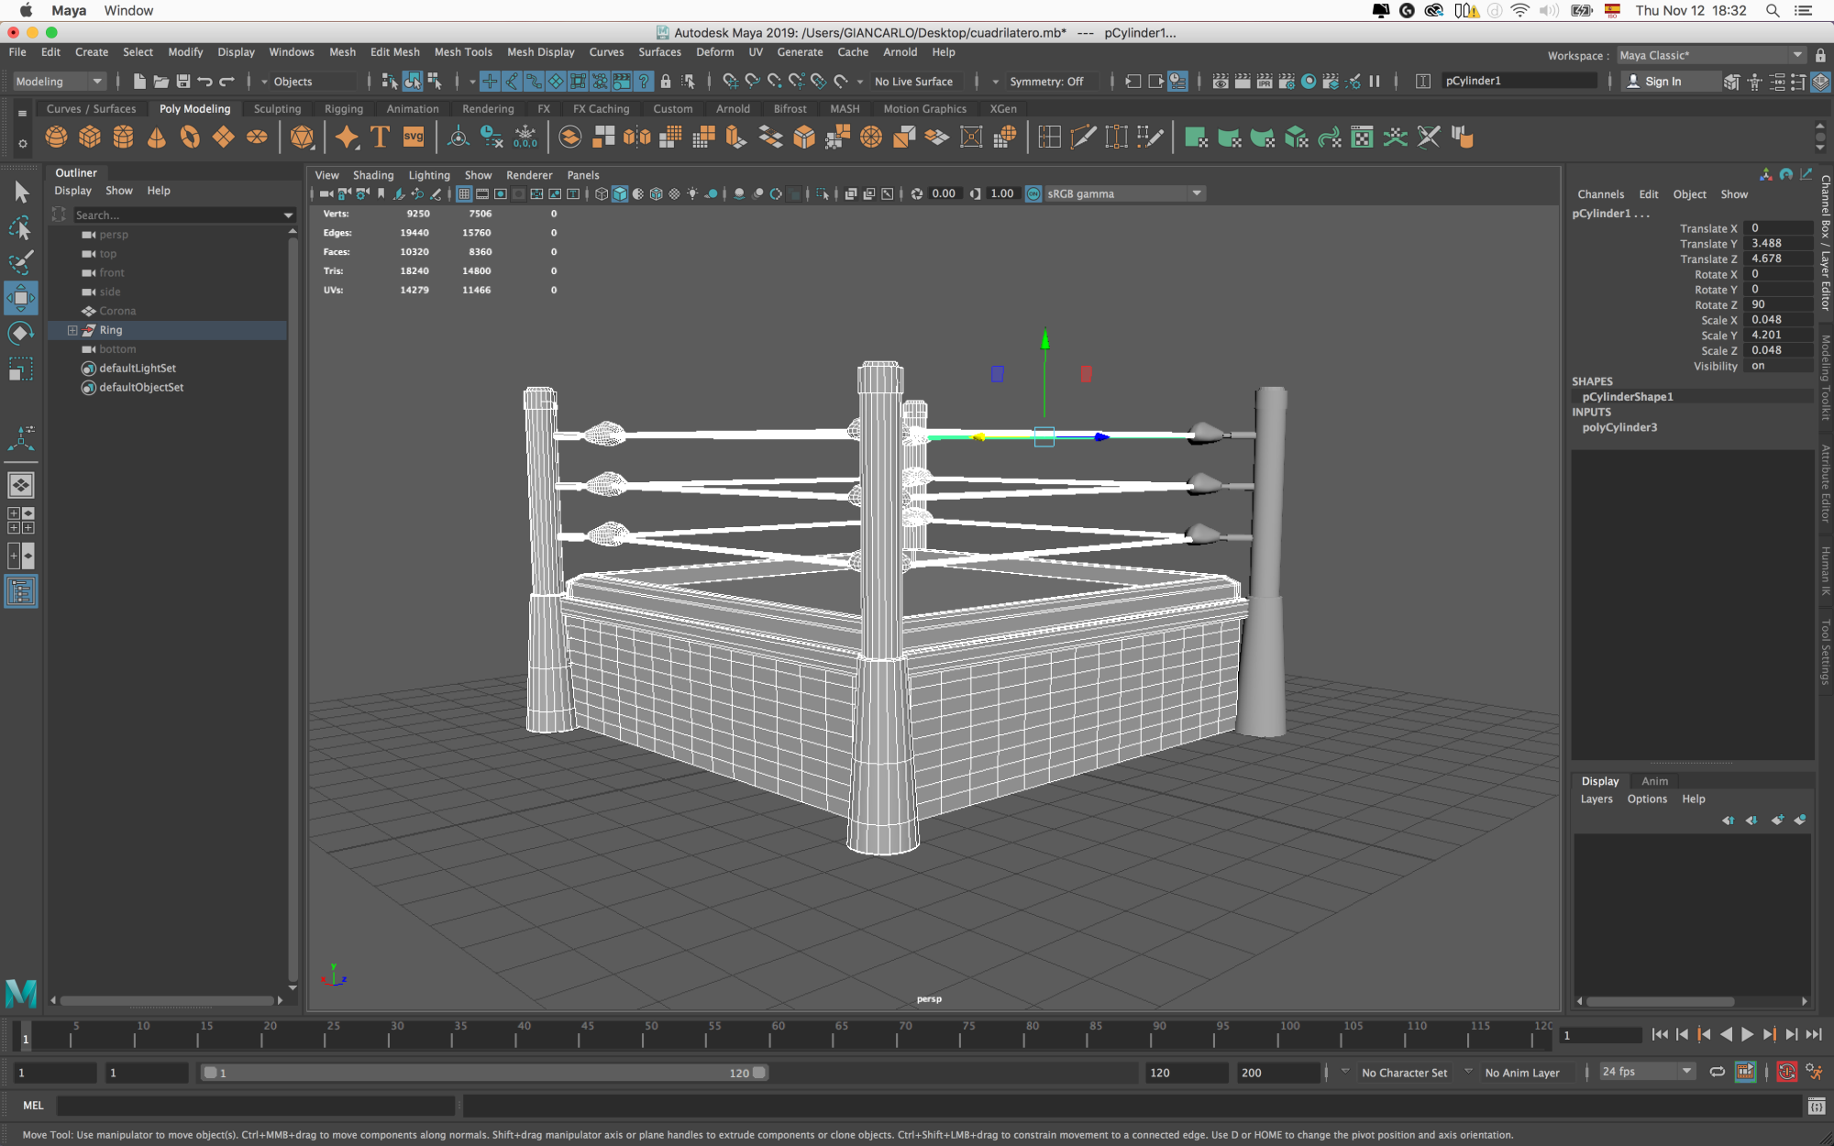This screenshot has height=1146, width=1834.
Task: Create a polygon cone from the shelf
Action: (157, 138)
